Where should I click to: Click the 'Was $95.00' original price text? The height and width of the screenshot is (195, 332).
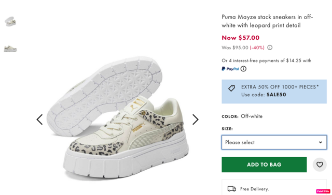point(235,48)
